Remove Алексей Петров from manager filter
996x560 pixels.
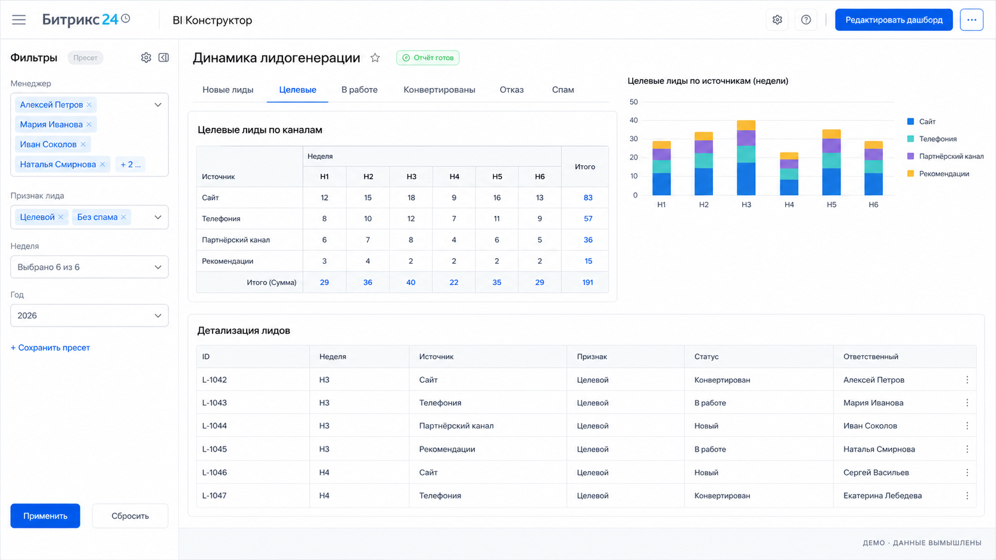[x=89, y=105]
